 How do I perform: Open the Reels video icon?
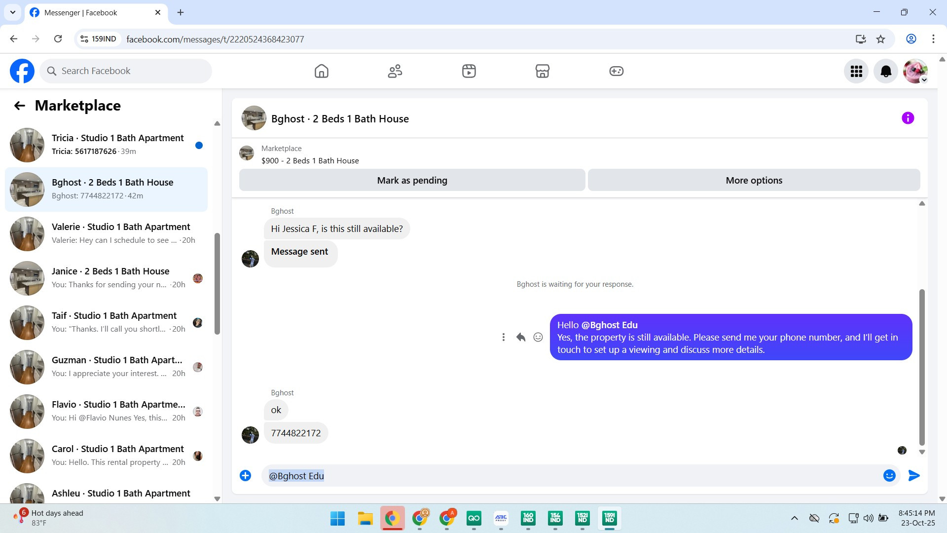(x=469, y=71)
